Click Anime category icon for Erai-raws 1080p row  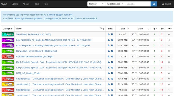8,40
